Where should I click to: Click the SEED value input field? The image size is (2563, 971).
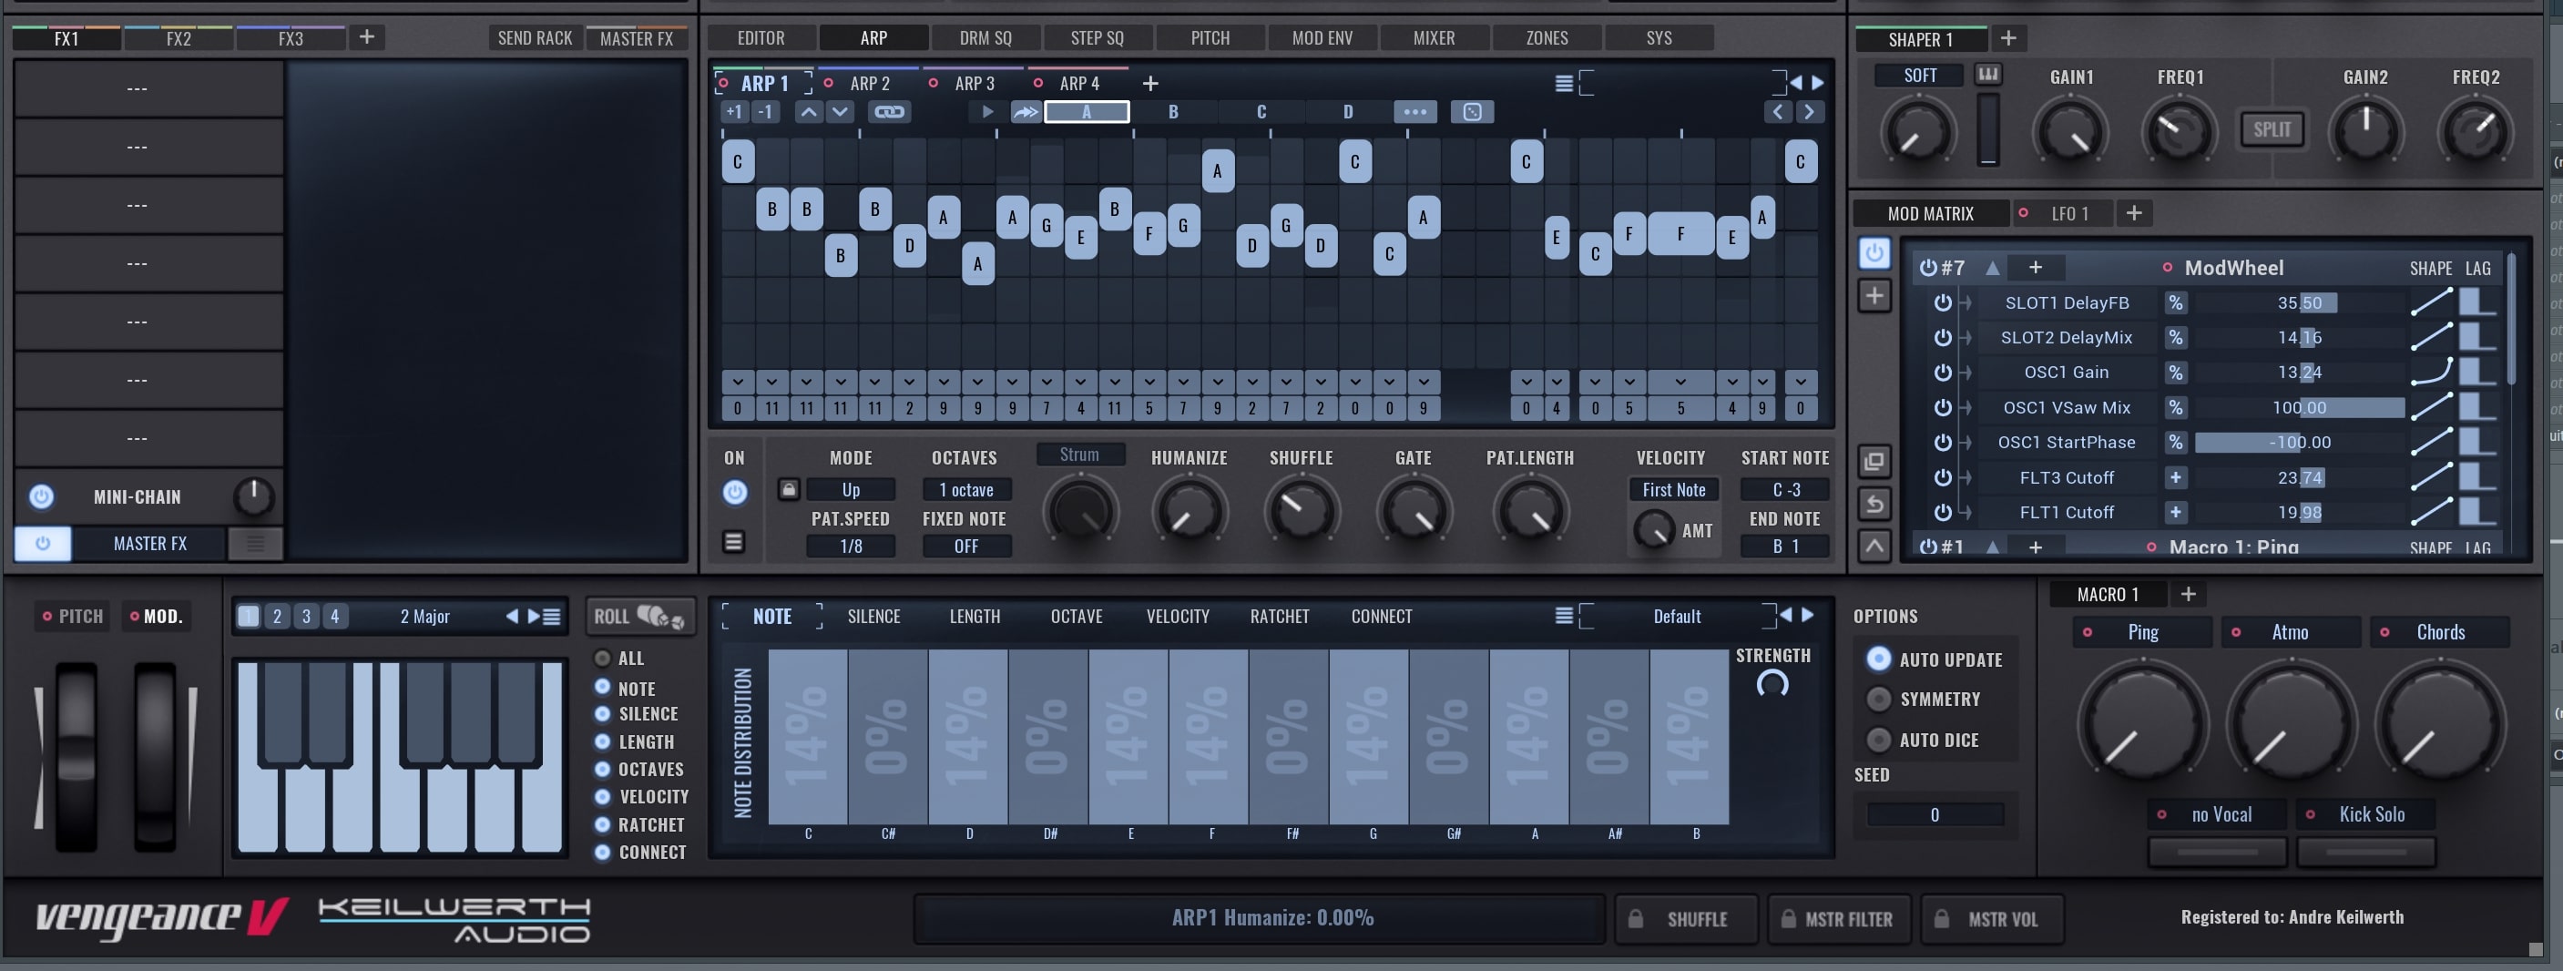tap(1935, 815)
